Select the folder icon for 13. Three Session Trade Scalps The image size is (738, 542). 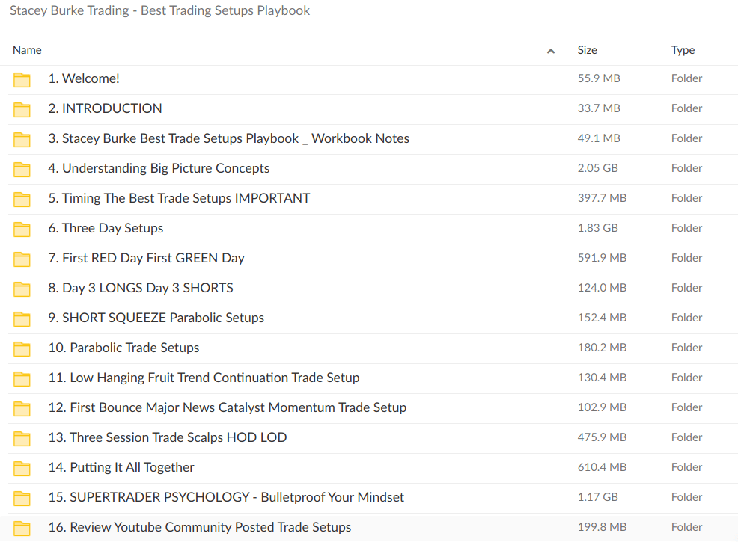point(22,438)
